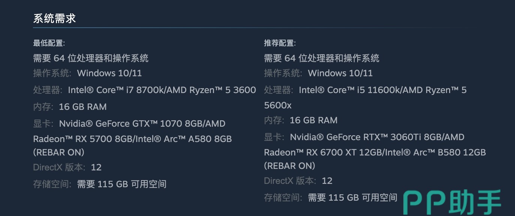515x216 pixels.
Task: Click the 64-bit requirement line under 推荐配置
Action: 322,58
